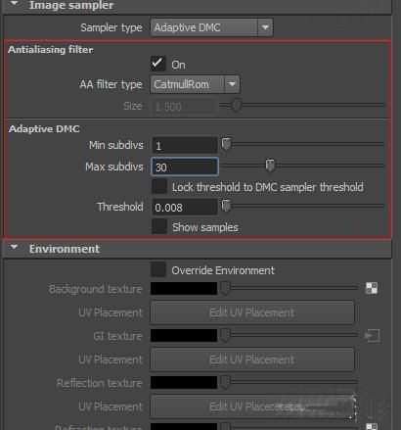401x430 pixels.
Task: Click the Min subdivs value field
Action: [185, 145]
